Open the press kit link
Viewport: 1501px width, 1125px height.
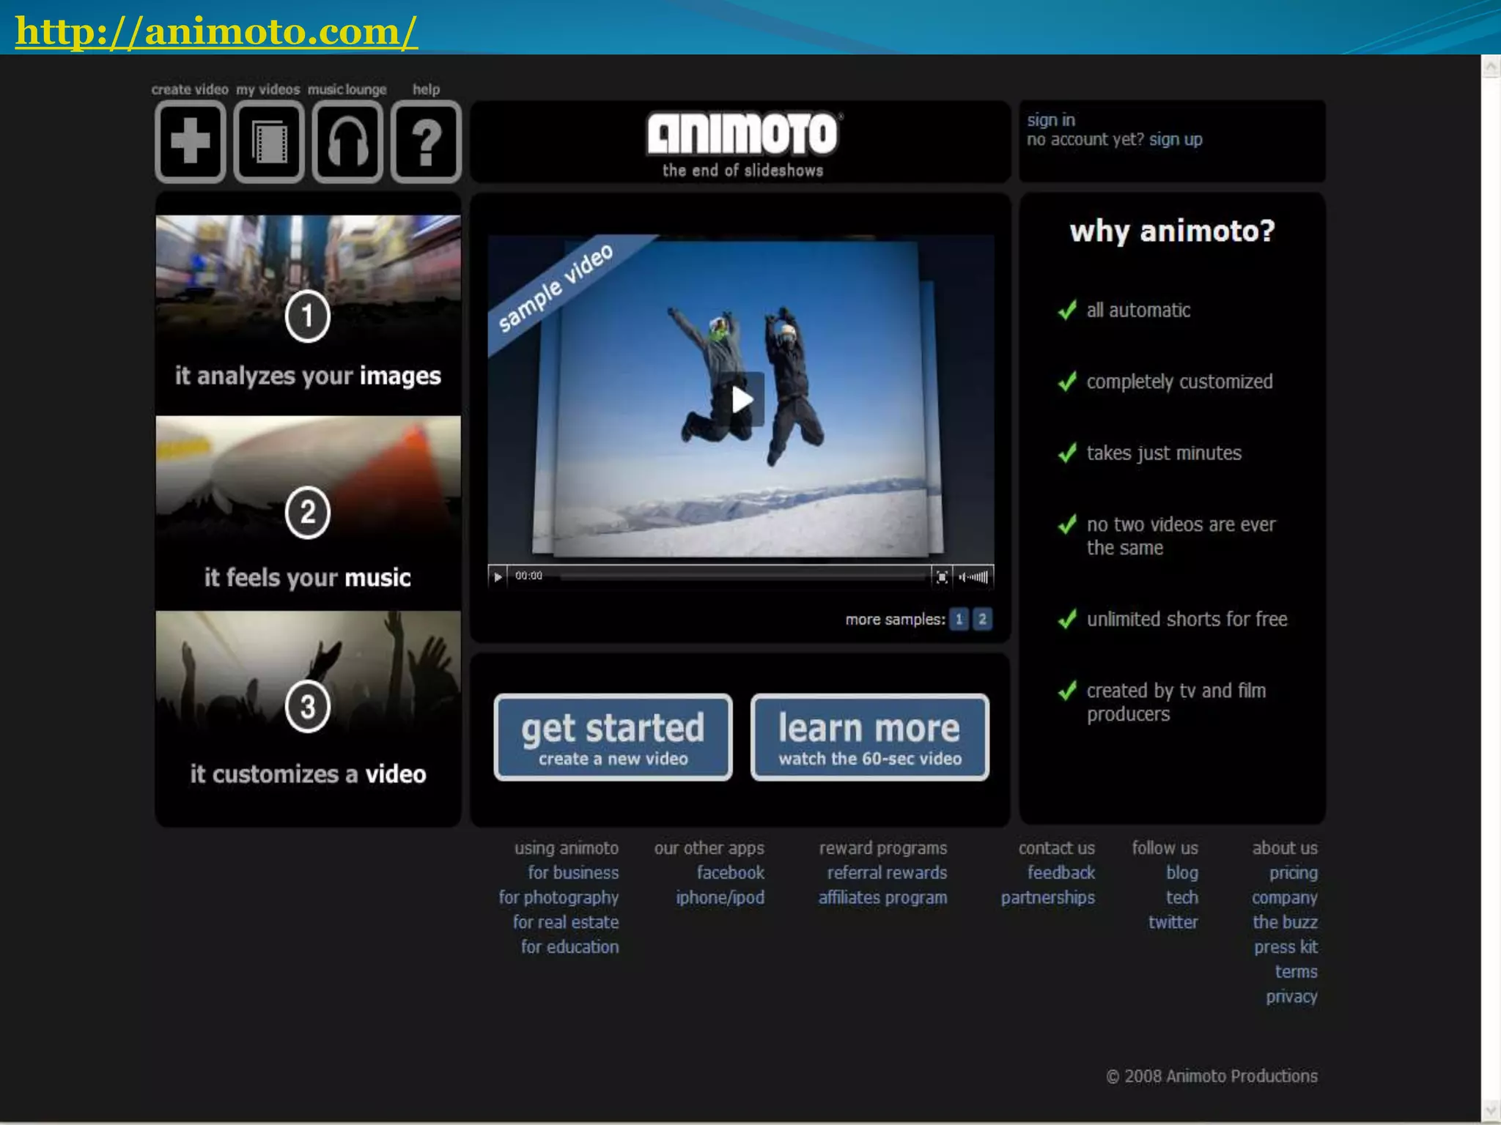click(x=1286, y=947)
